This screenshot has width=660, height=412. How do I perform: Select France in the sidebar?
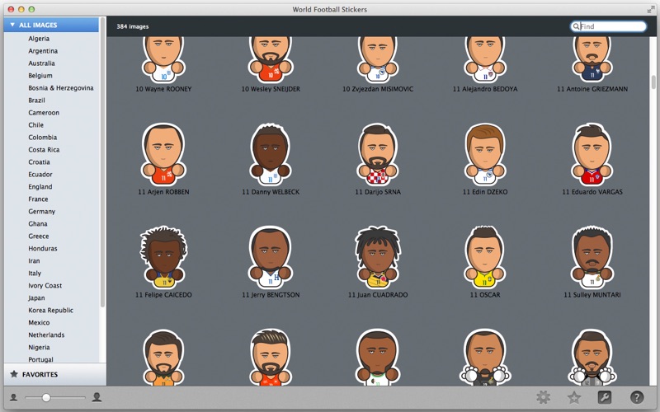click(38, 199)
